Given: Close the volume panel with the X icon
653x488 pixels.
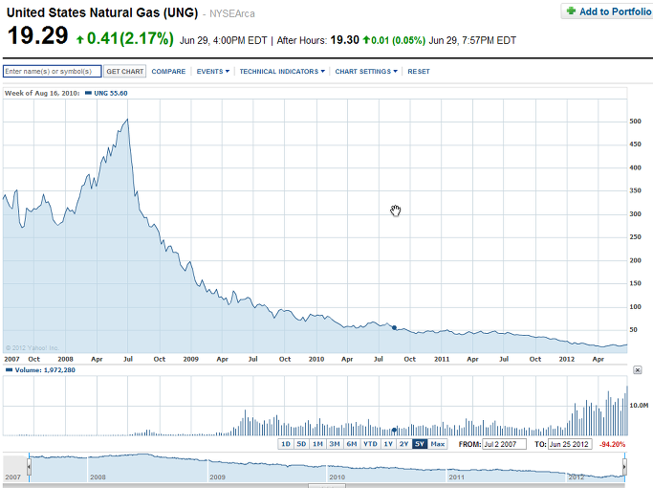Looking at the screenshot, I should tap(637, 370).
